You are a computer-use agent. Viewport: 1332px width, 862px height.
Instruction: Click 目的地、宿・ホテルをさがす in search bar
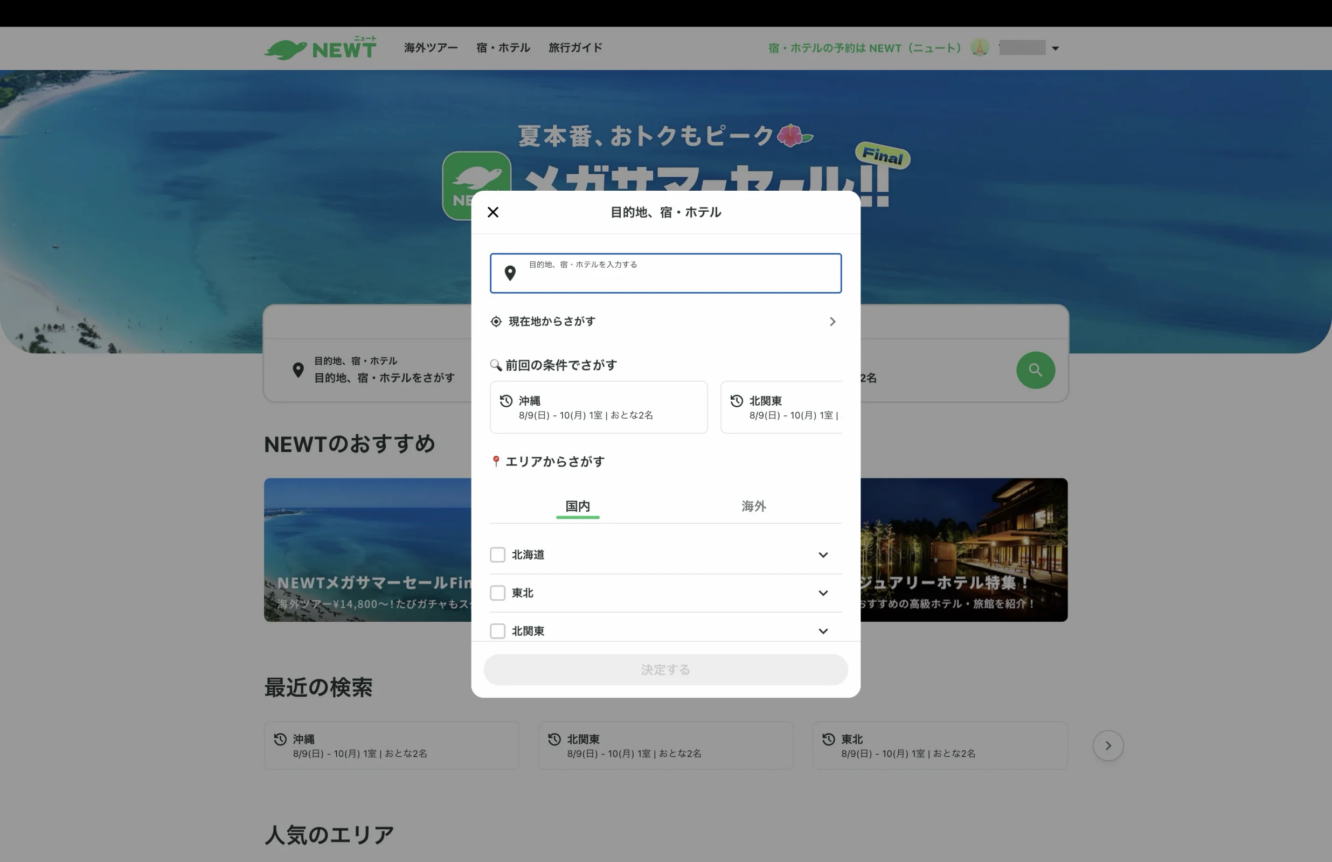click(x=385, y=378)
